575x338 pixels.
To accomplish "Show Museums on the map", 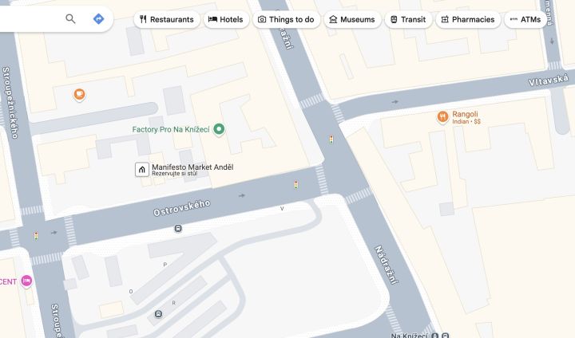I will [x=352, y=19].
